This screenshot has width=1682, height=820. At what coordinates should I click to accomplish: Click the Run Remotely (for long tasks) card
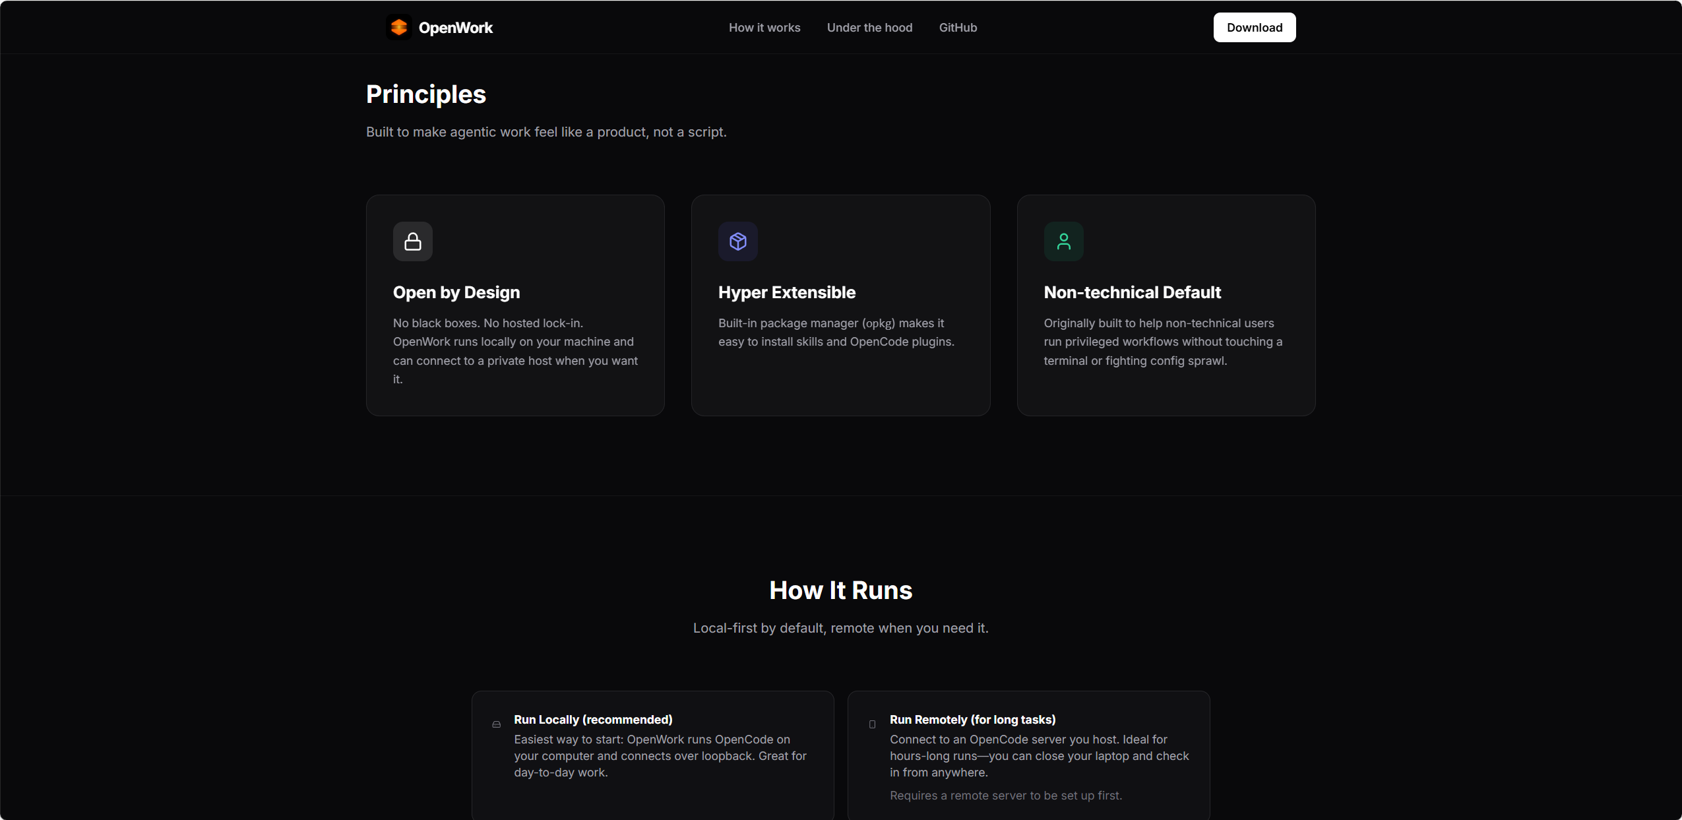(1029, 755)
